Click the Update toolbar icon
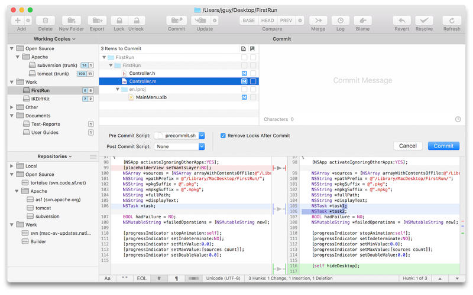Viewport: 473px width, 295px height. [200, 21]
